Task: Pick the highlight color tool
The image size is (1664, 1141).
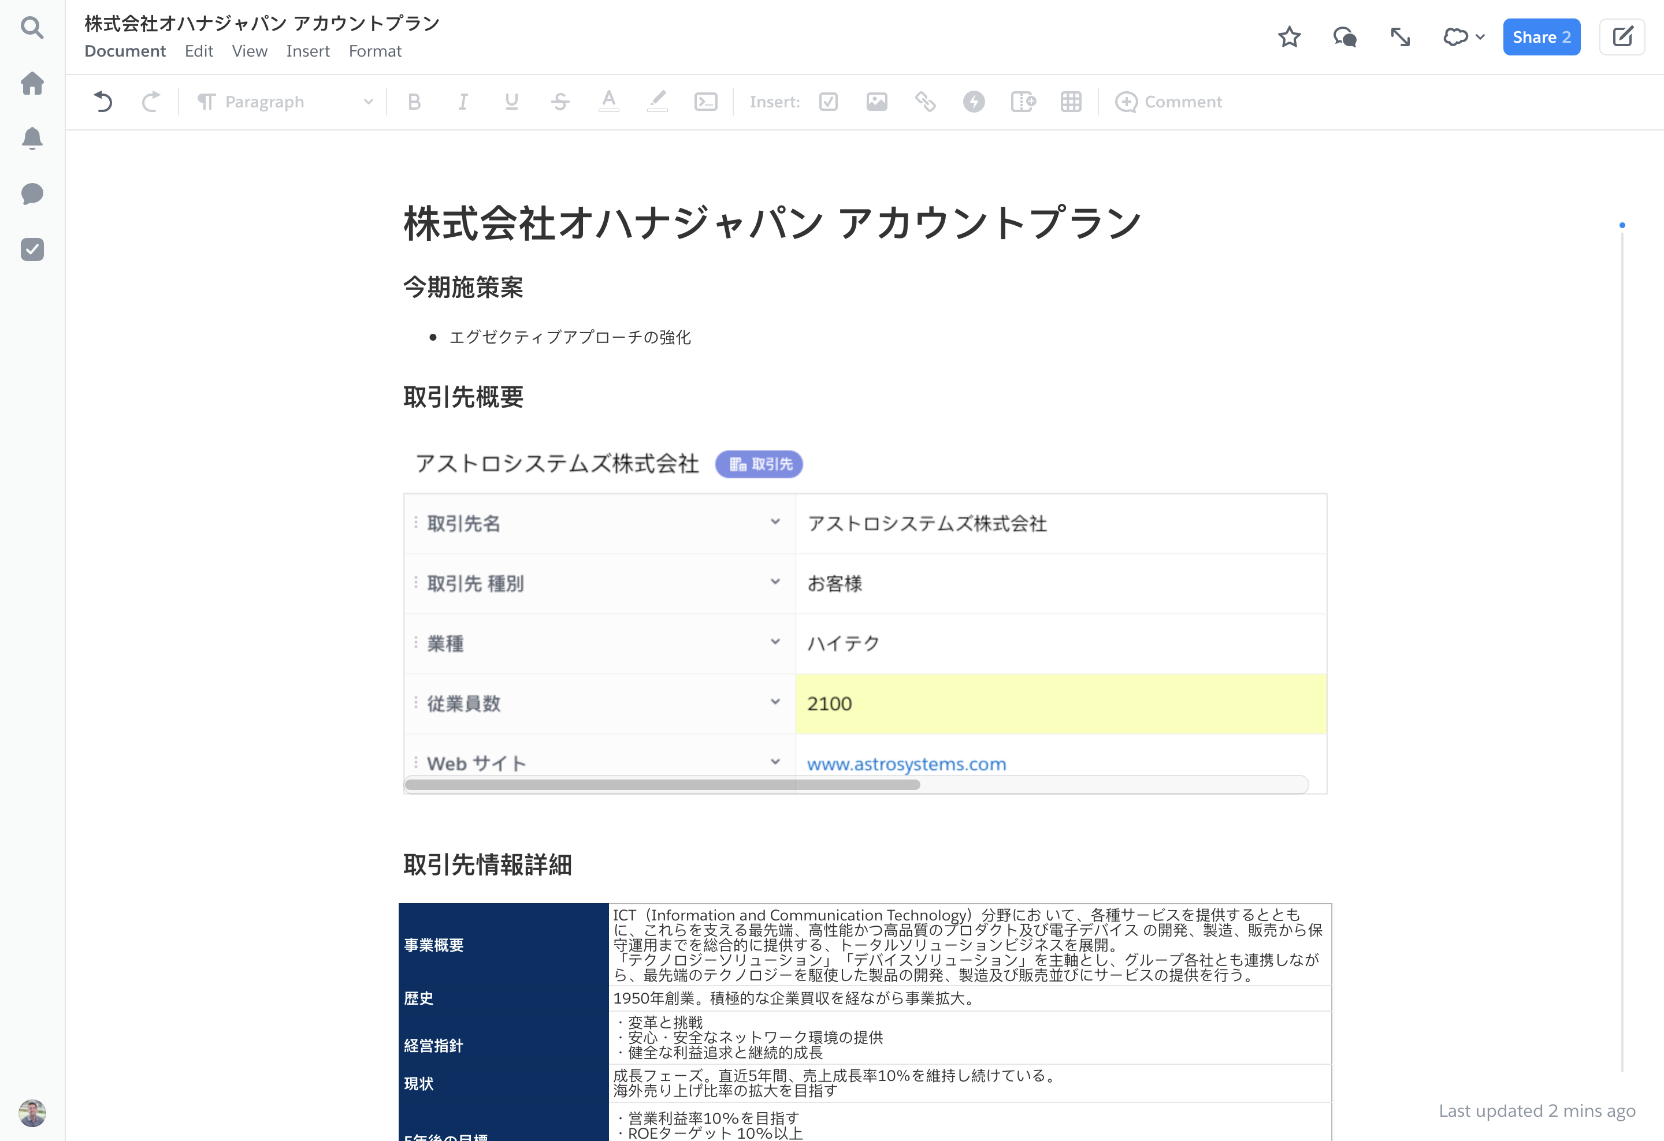Action: (658, 102)
